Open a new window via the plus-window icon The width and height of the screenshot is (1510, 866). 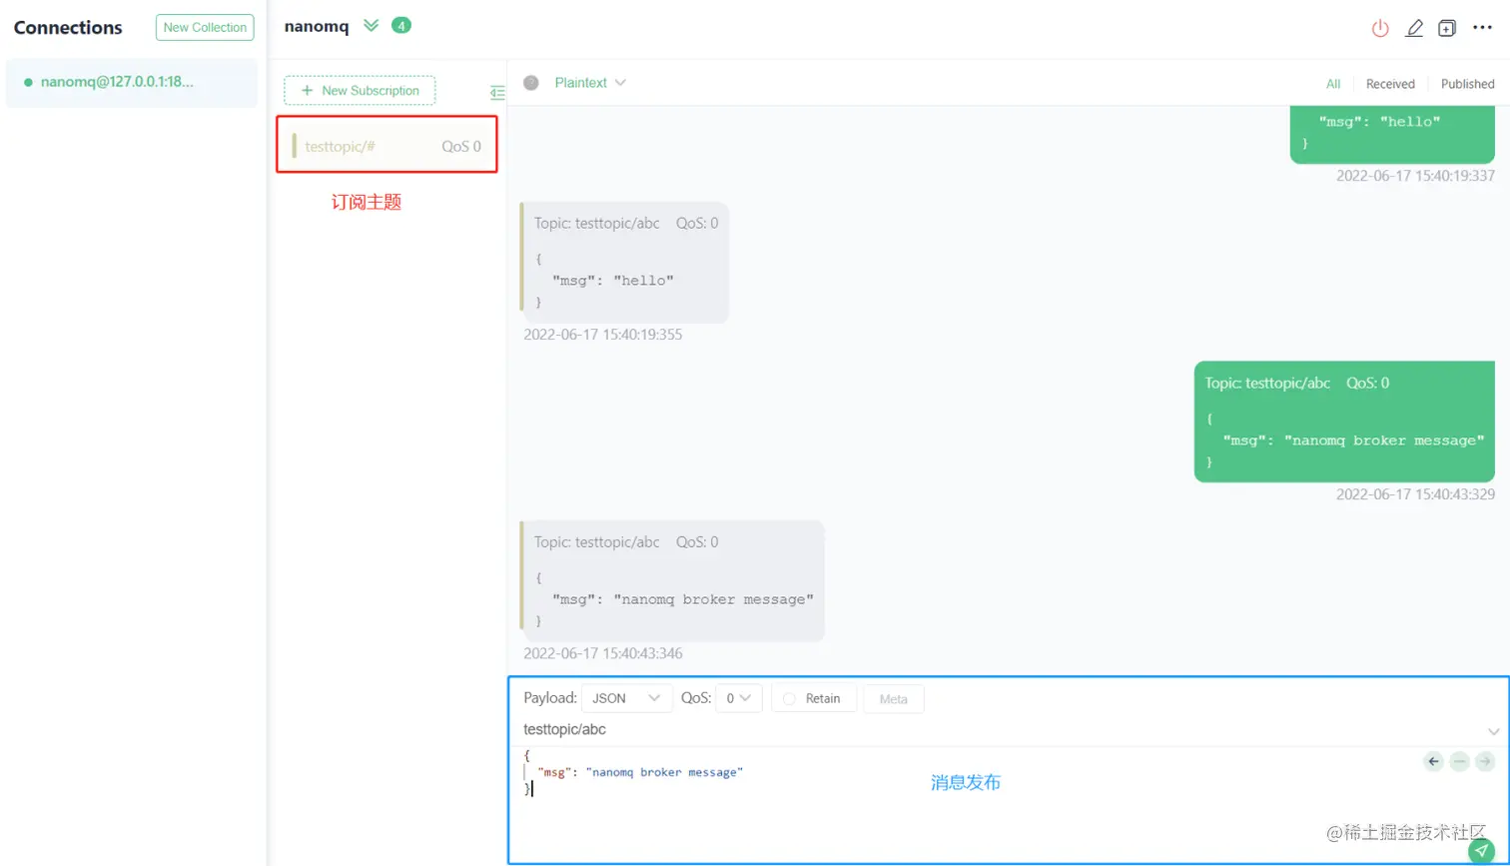pyautogui.click(x=1446, y=28)
